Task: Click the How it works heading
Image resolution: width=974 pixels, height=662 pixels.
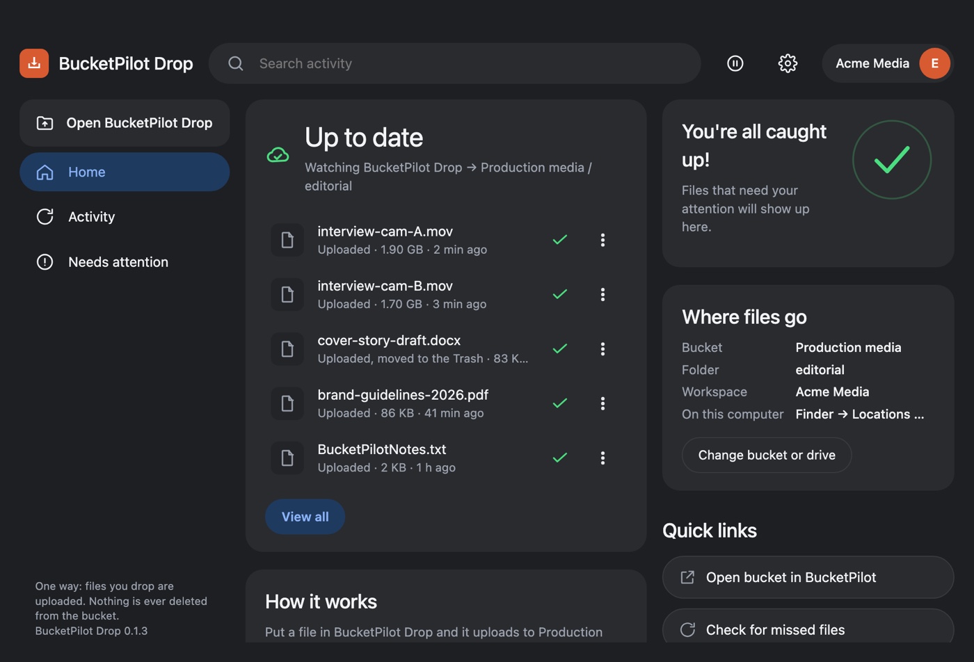Action: pos(321,602)
